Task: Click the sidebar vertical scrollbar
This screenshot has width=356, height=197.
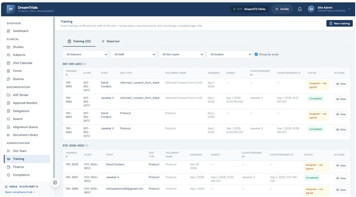Action: pos(54,98)
